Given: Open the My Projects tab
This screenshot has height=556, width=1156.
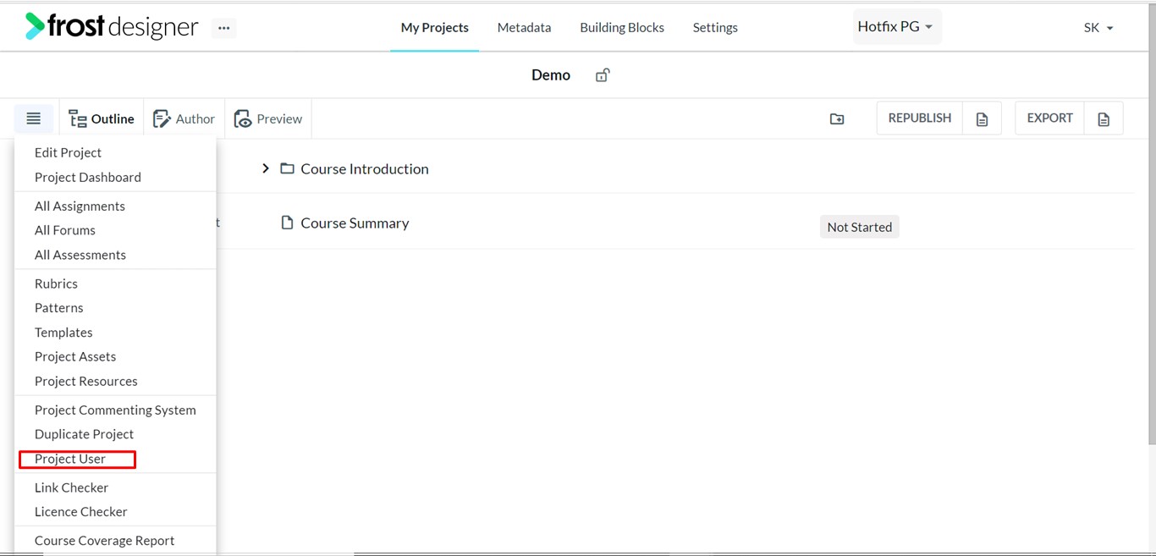Looking at the screenshot, I should coord(435,27).
